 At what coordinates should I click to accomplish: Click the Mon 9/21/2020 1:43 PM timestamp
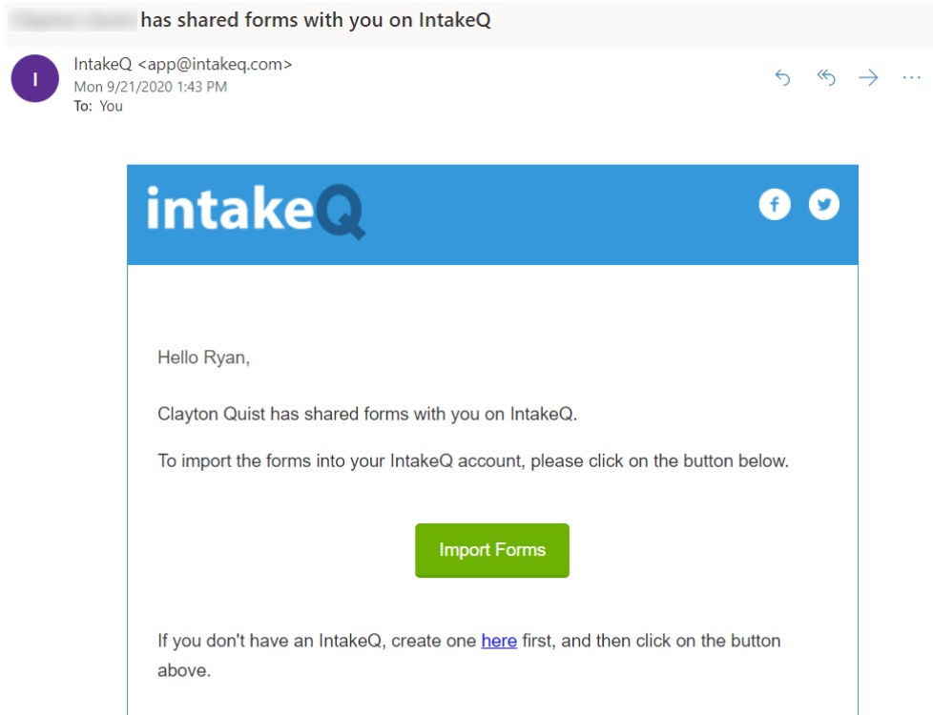click(x=151, y=87)
